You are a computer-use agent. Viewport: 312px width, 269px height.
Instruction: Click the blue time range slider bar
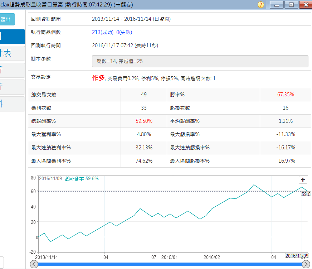pyautogui.click(x=170, y=264)
